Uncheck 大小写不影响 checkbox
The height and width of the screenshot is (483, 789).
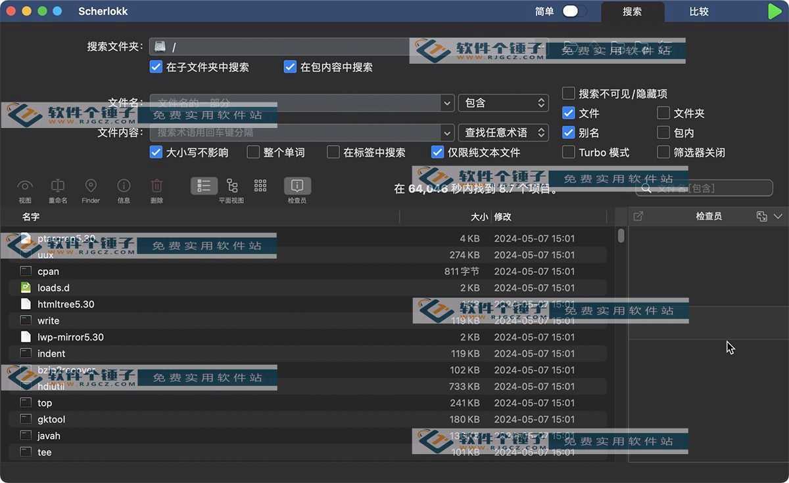[x=156, y=152]
